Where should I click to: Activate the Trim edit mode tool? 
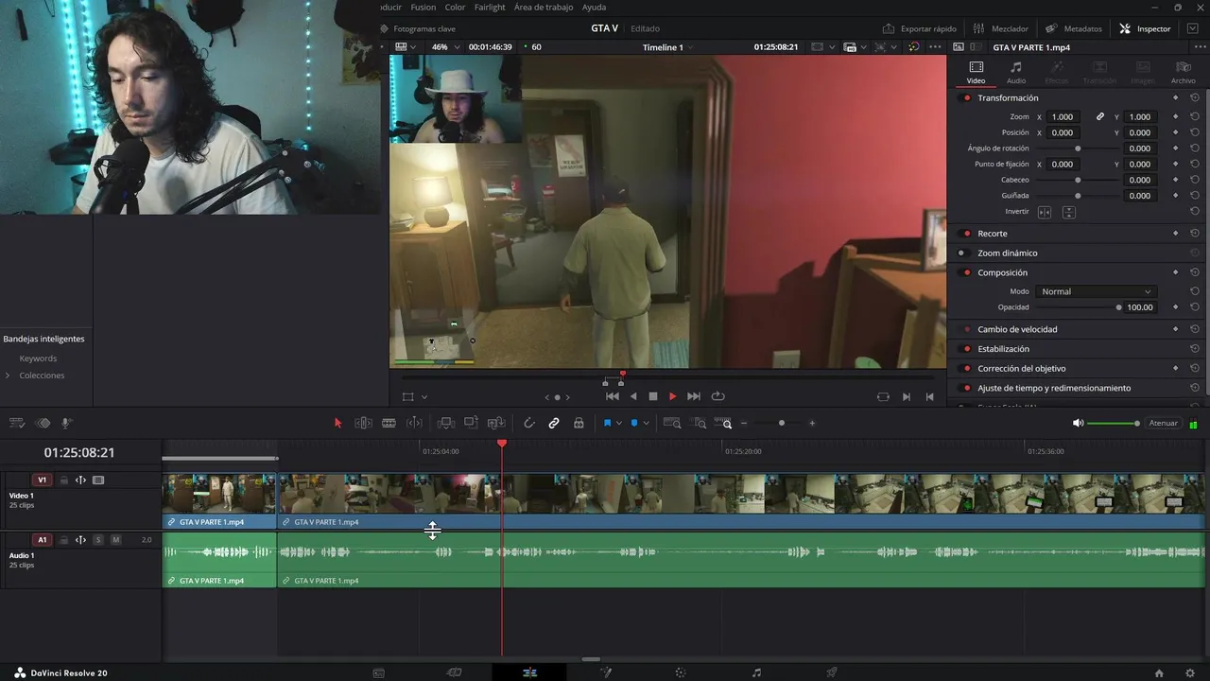coord(363,423)
